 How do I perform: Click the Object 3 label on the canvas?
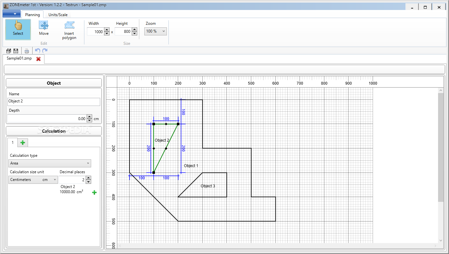tap(208, 186)
